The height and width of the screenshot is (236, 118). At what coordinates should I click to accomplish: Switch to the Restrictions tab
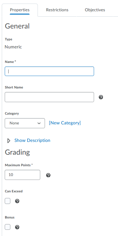57,10
